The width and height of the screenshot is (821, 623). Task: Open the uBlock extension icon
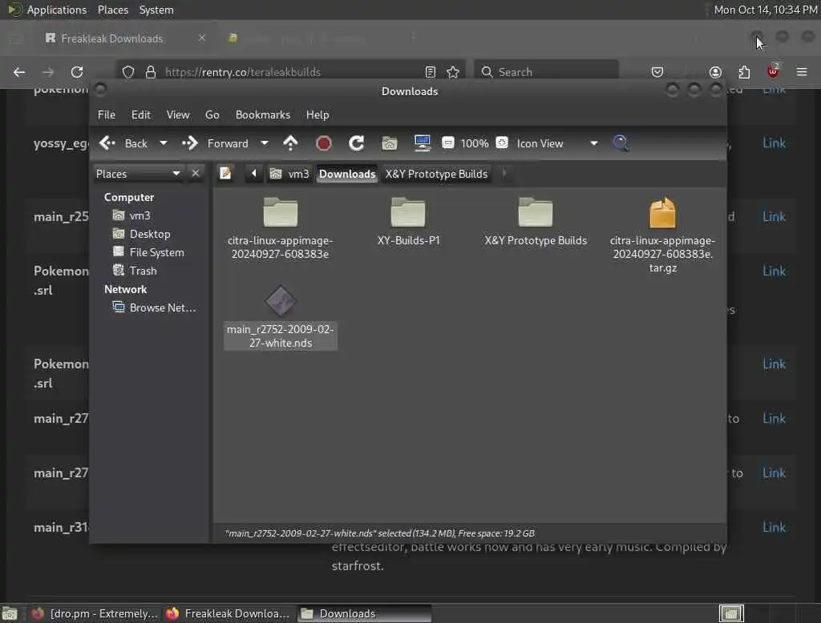tap(773, 70)
